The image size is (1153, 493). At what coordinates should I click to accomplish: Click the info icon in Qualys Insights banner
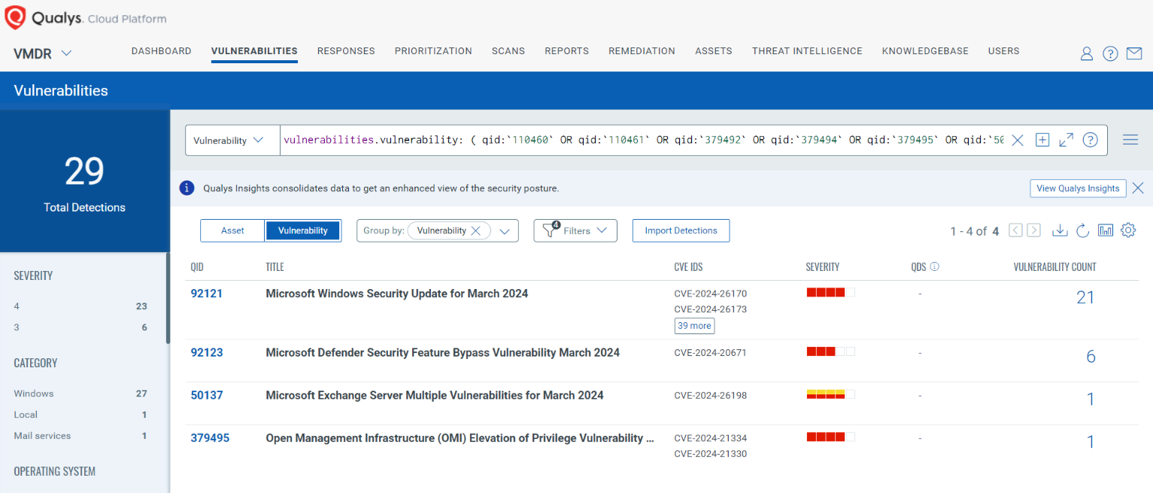(x=187, y=188)
